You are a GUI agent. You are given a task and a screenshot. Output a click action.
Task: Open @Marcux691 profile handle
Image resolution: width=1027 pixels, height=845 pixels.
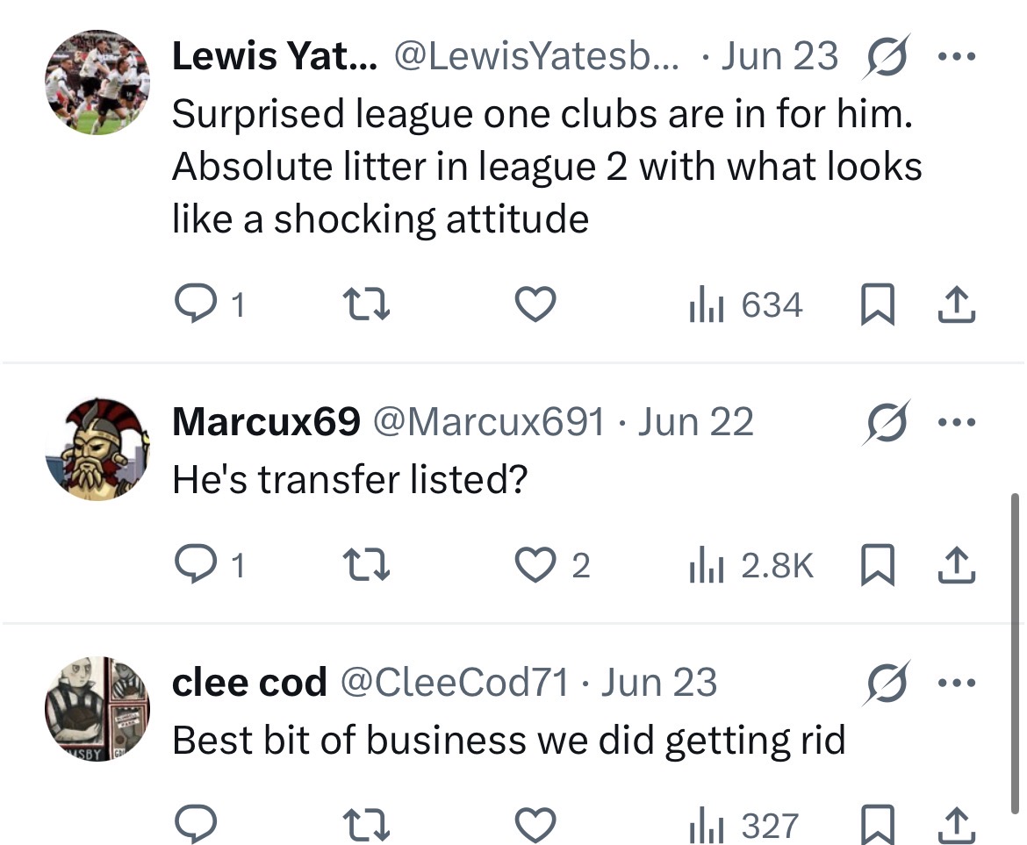point(489,421)
